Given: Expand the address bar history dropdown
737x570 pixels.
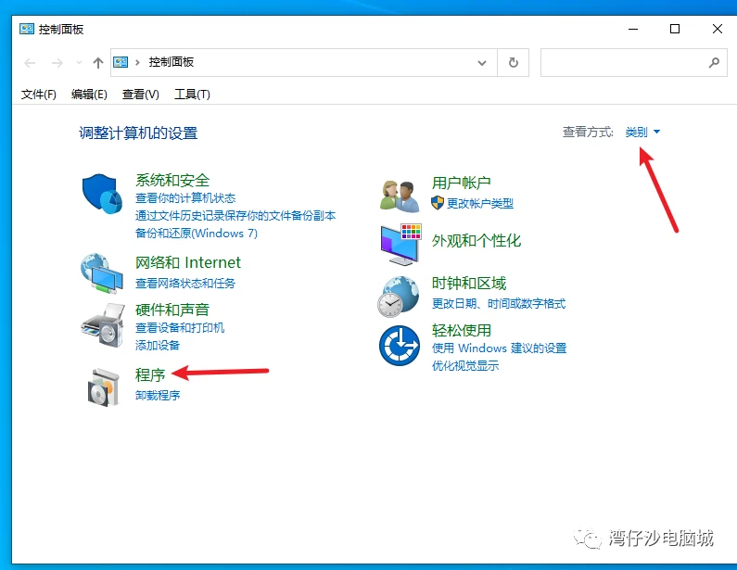Looking at the screenshot, I should (482, 62).
